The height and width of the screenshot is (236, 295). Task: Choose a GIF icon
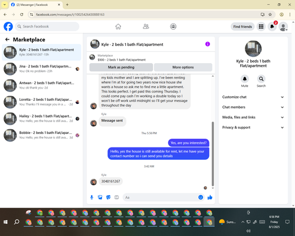pyautogui.click(x=117, y=197)
